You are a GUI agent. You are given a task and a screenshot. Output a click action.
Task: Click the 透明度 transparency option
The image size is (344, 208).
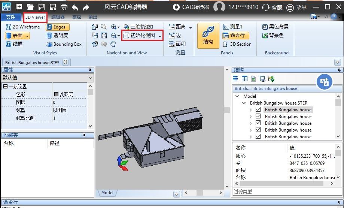(58, 35)
